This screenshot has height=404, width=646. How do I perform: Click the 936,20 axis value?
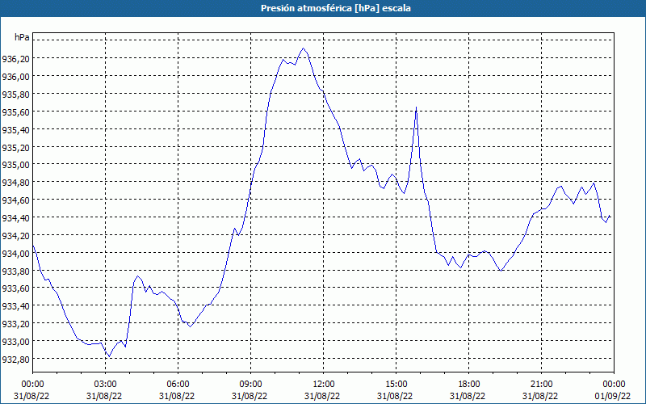(15, 59)
